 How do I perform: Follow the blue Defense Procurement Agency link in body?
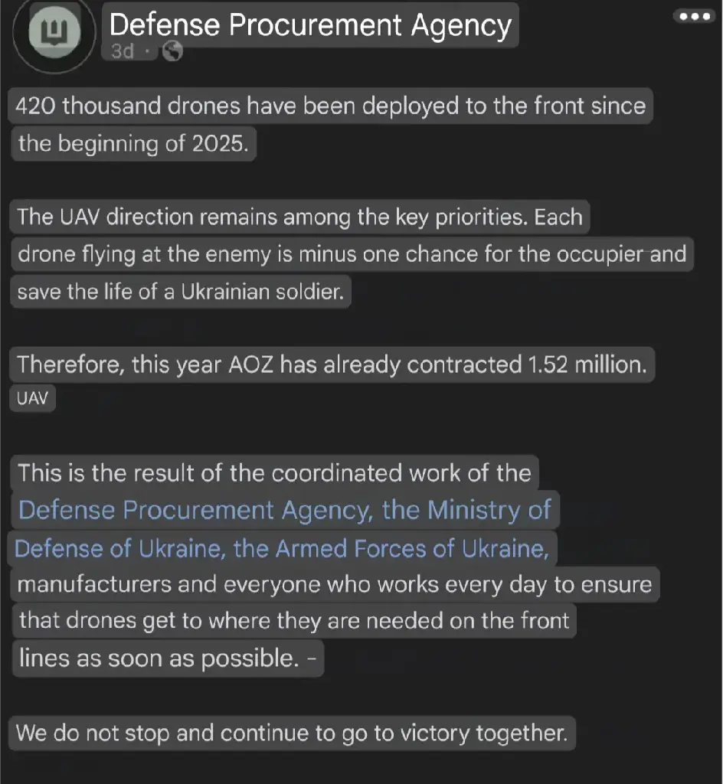pos(195,511)
